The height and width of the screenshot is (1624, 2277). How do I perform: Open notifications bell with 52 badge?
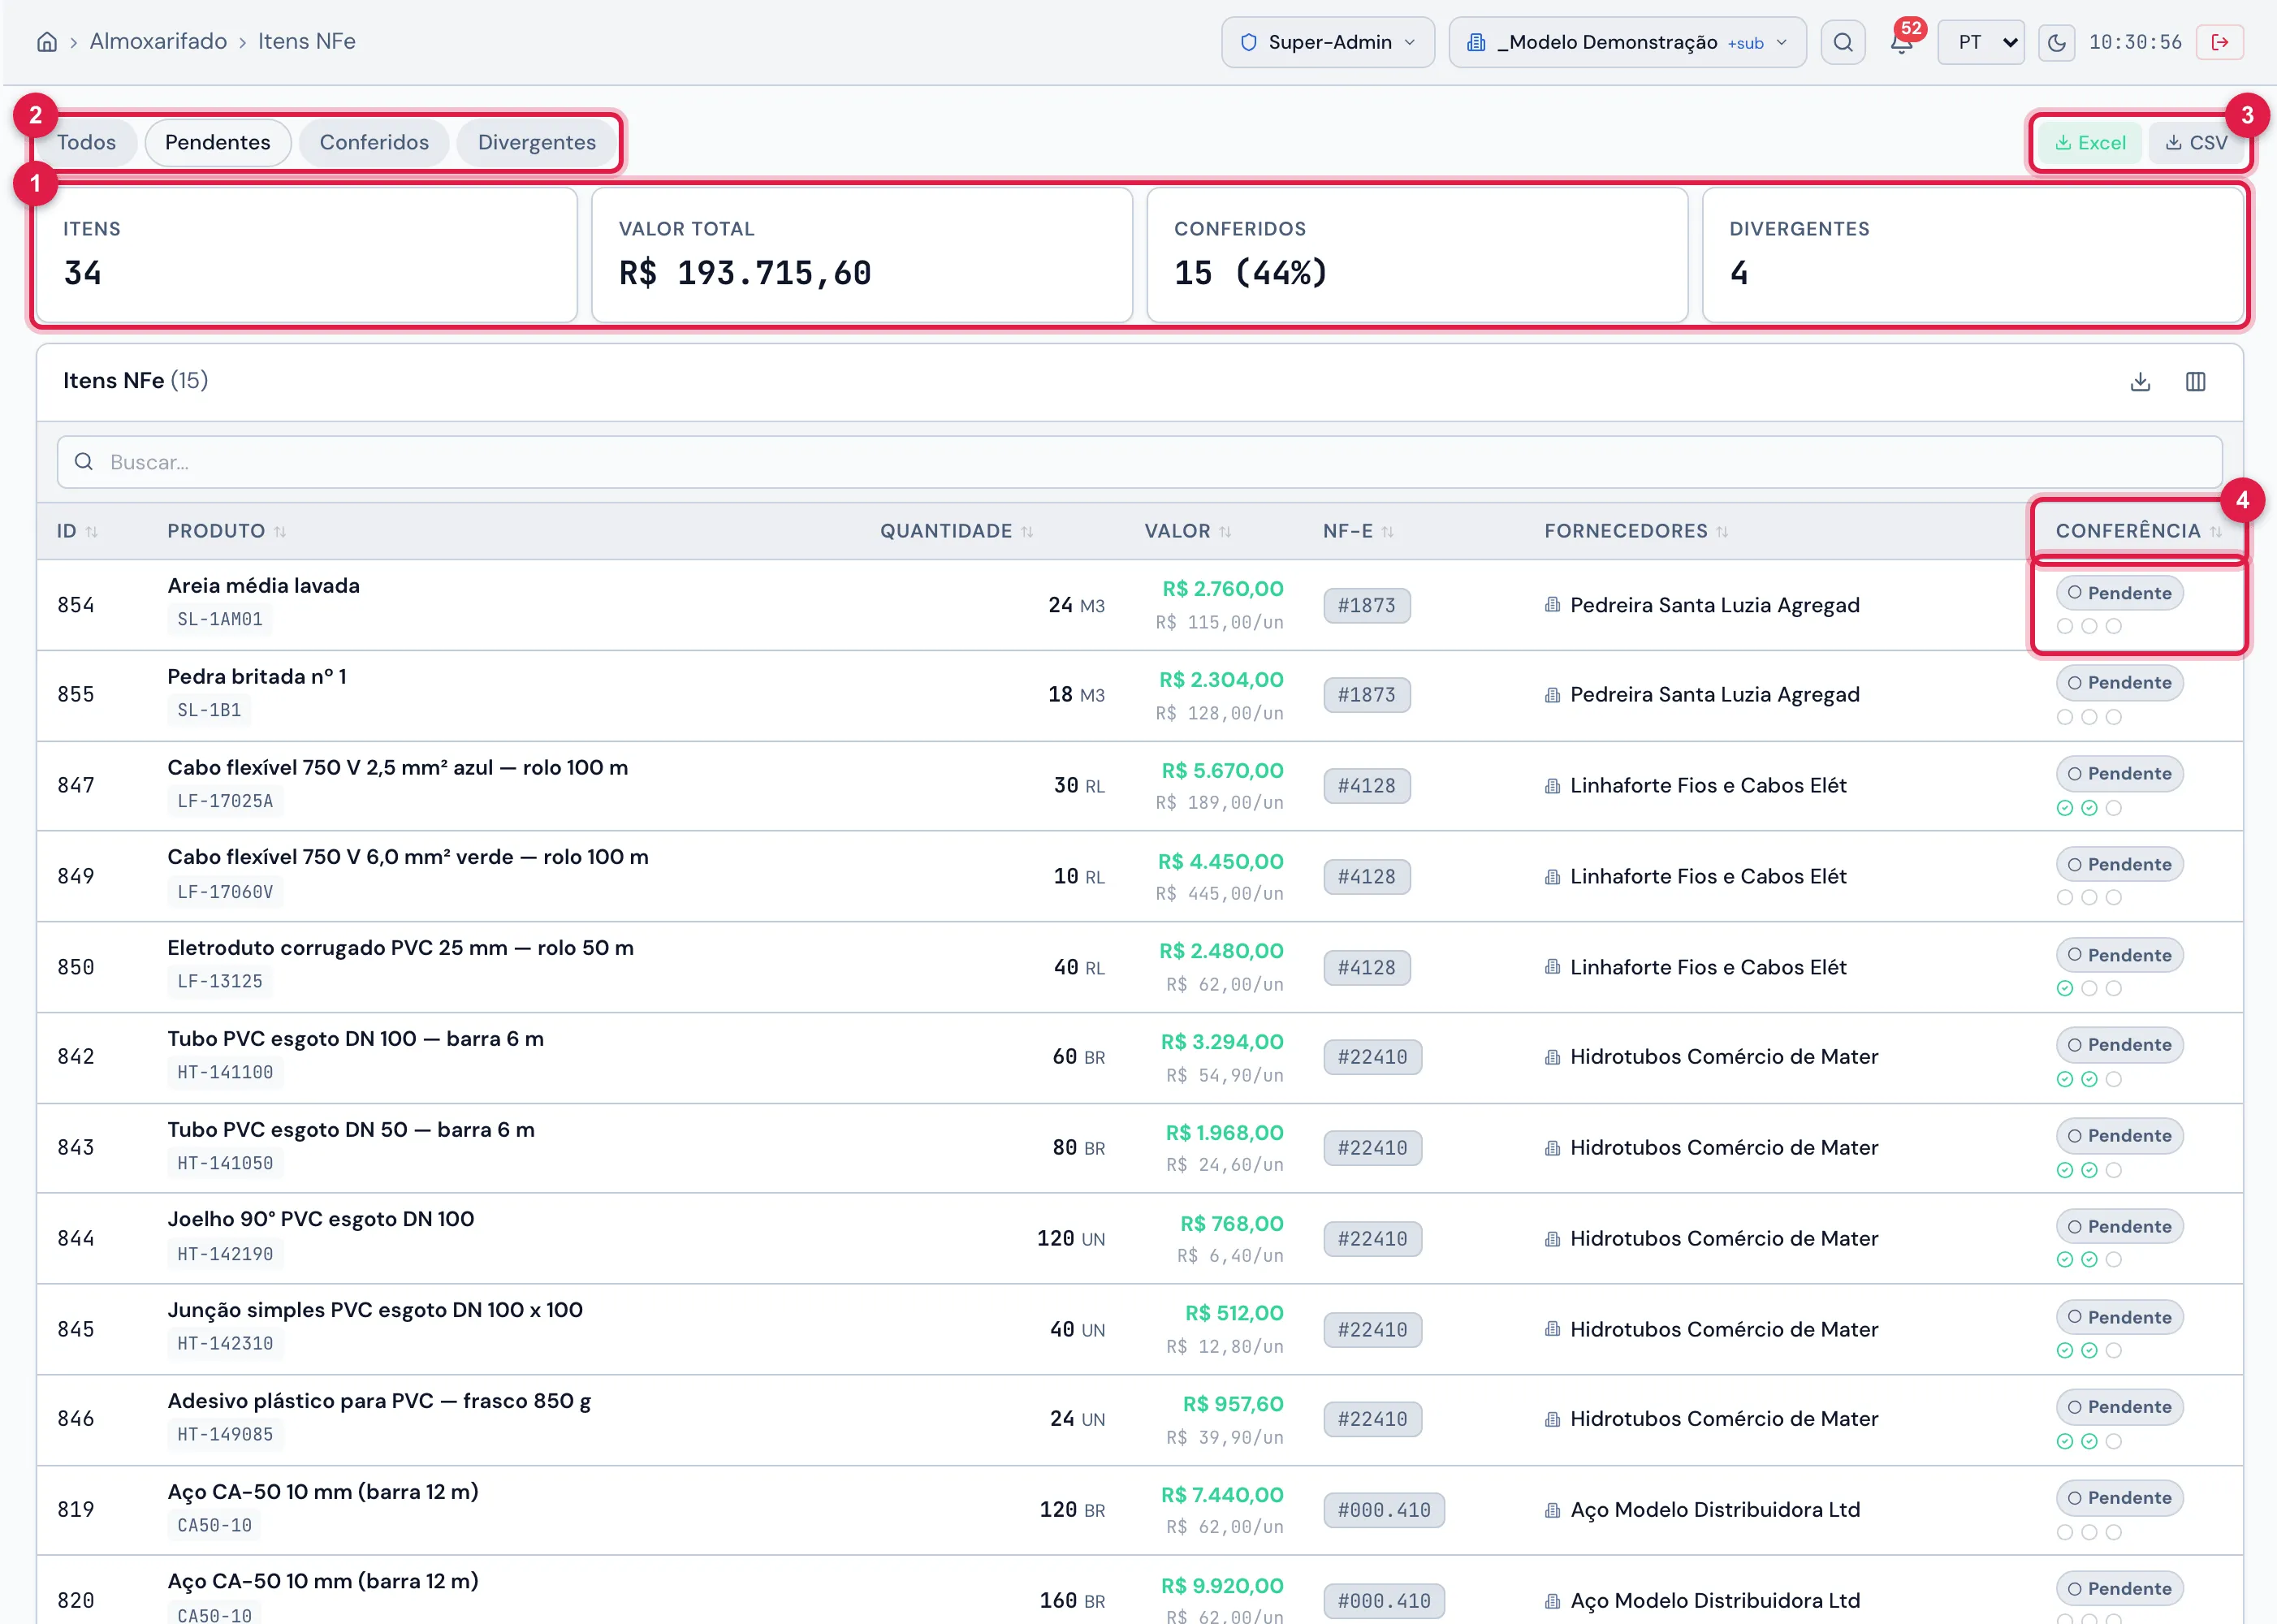coord(1901,42)
